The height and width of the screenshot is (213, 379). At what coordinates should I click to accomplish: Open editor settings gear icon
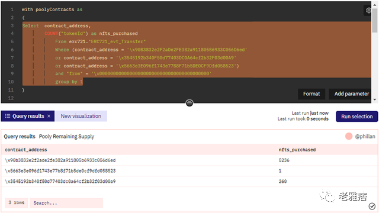pyautogui.click(x=368, y=11)
